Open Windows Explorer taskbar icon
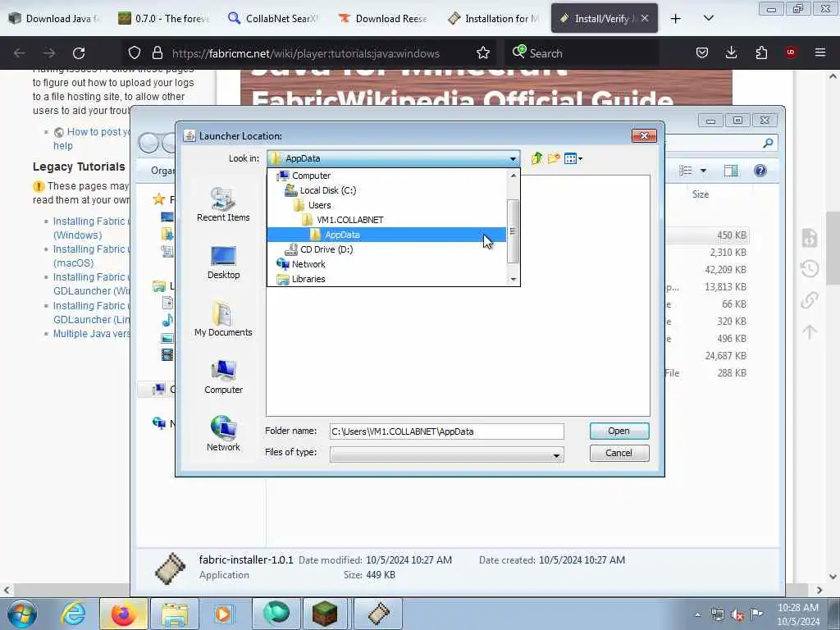The width and height of the screenshot is (840, 630). (x=175, y=614)
